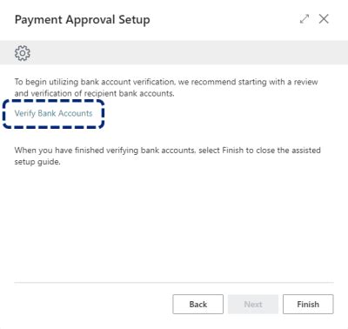The height and width of the screenshot is (329, 348).
Task: Complete the wizard with the Finish button
Action: coord(308,304)
